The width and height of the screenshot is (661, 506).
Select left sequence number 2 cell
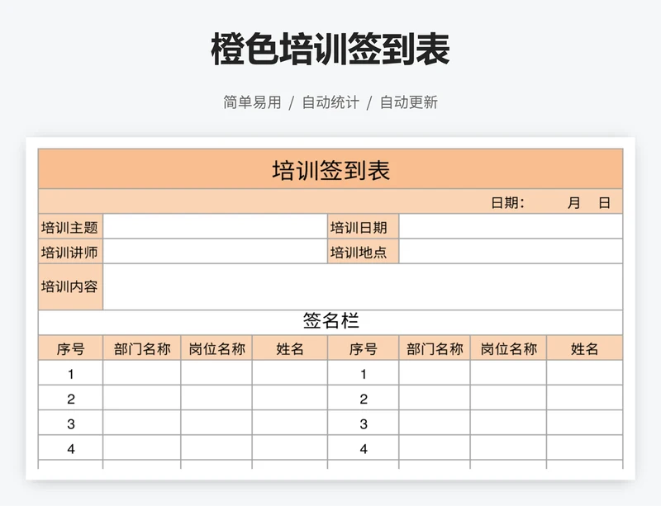[70, 398]
